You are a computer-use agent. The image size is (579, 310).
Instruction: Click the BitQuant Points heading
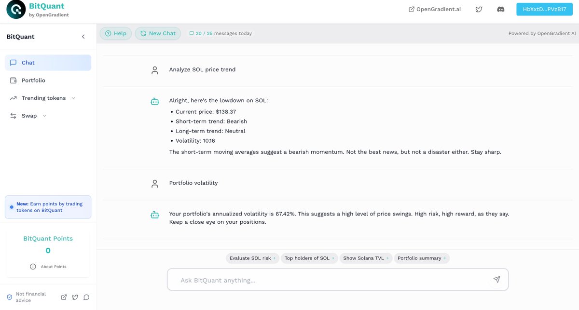click(48, 239)
